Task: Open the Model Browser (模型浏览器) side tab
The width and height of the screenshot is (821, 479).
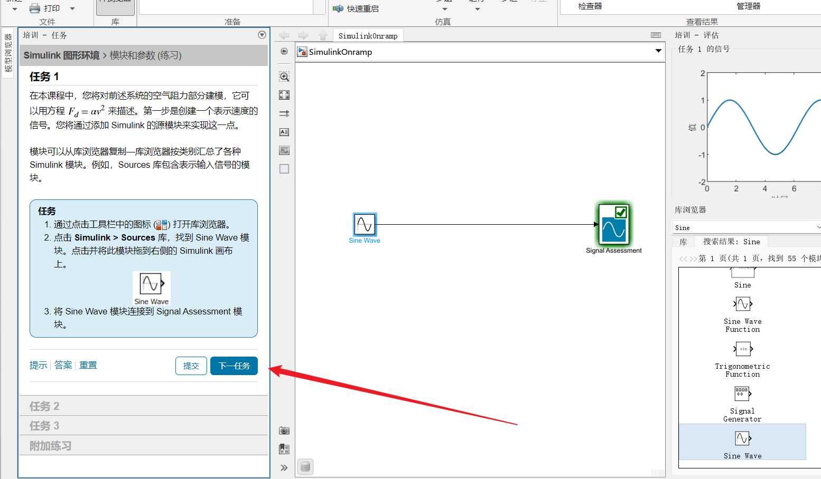Action: [8, 53]
